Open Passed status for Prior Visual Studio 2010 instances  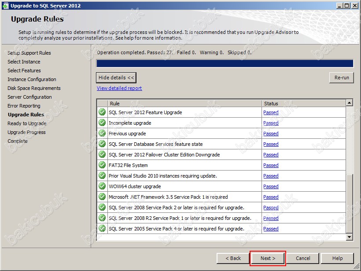click(271, 176)
